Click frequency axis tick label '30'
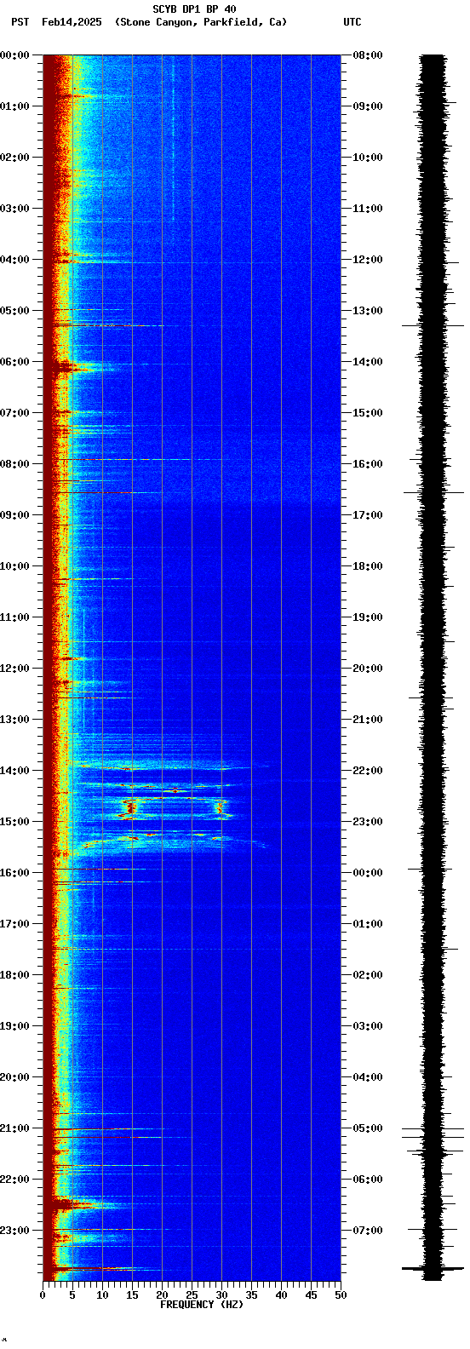 221,1295
